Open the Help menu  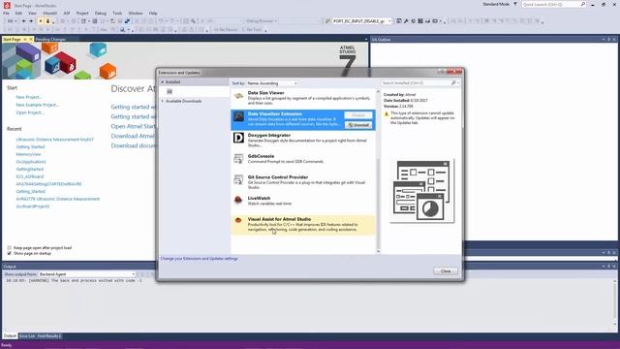tap(153, 13)
